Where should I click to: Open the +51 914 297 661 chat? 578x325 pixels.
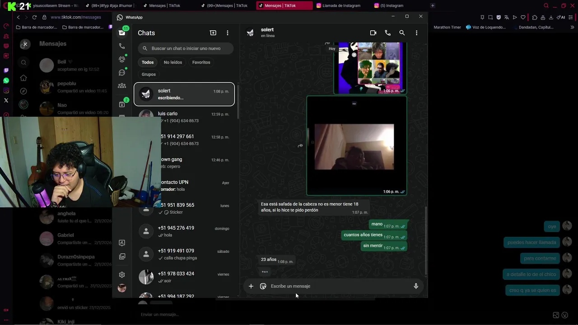[184, 140]
